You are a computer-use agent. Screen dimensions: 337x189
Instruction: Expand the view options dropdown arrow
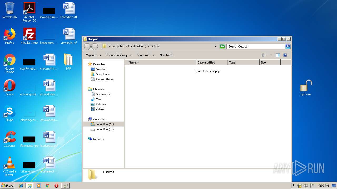271,55
